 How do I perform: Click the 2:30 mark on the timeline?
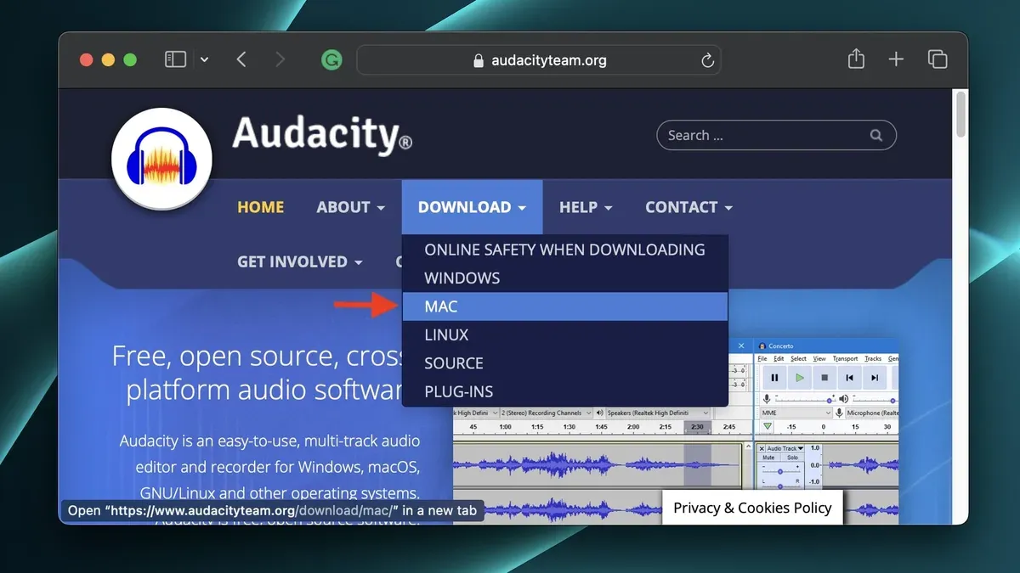point(697,427)
